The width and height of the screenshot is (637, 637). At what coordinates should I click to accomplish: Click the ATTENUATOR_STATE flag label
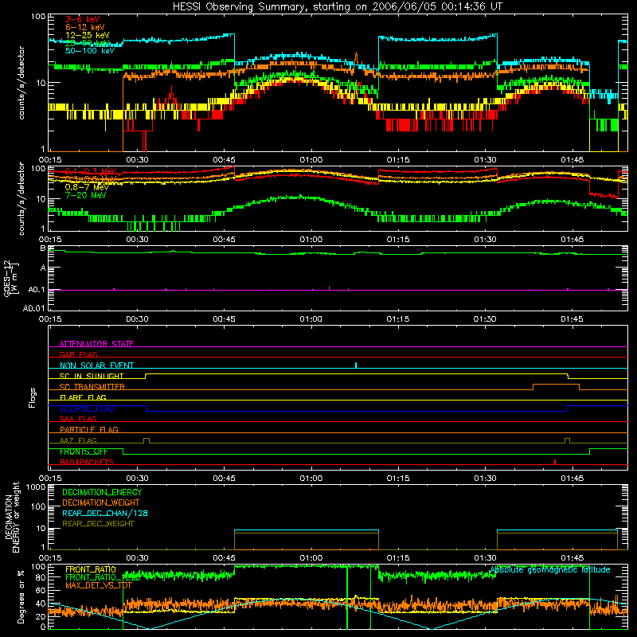96,344
